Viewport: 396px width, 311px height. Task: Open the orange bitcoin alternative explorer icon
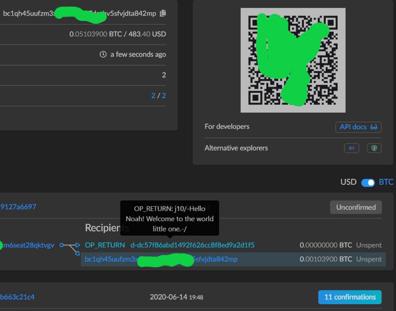[374, 148]
